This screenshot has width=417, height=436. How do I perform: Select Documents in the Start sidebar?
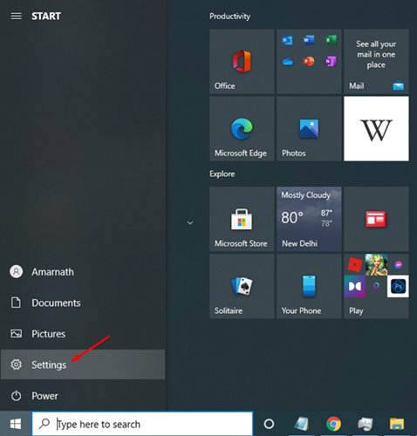click(83, 303)
